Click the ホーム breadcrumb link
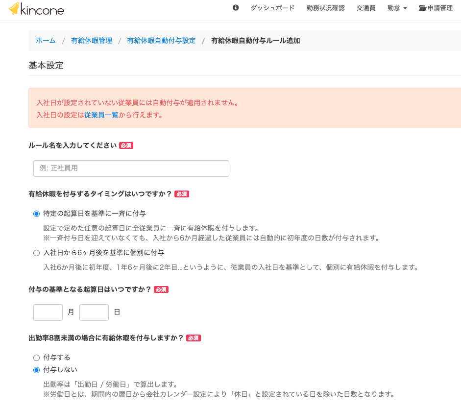The width and height of the screenshot is (461, 409). pos(46,41)
